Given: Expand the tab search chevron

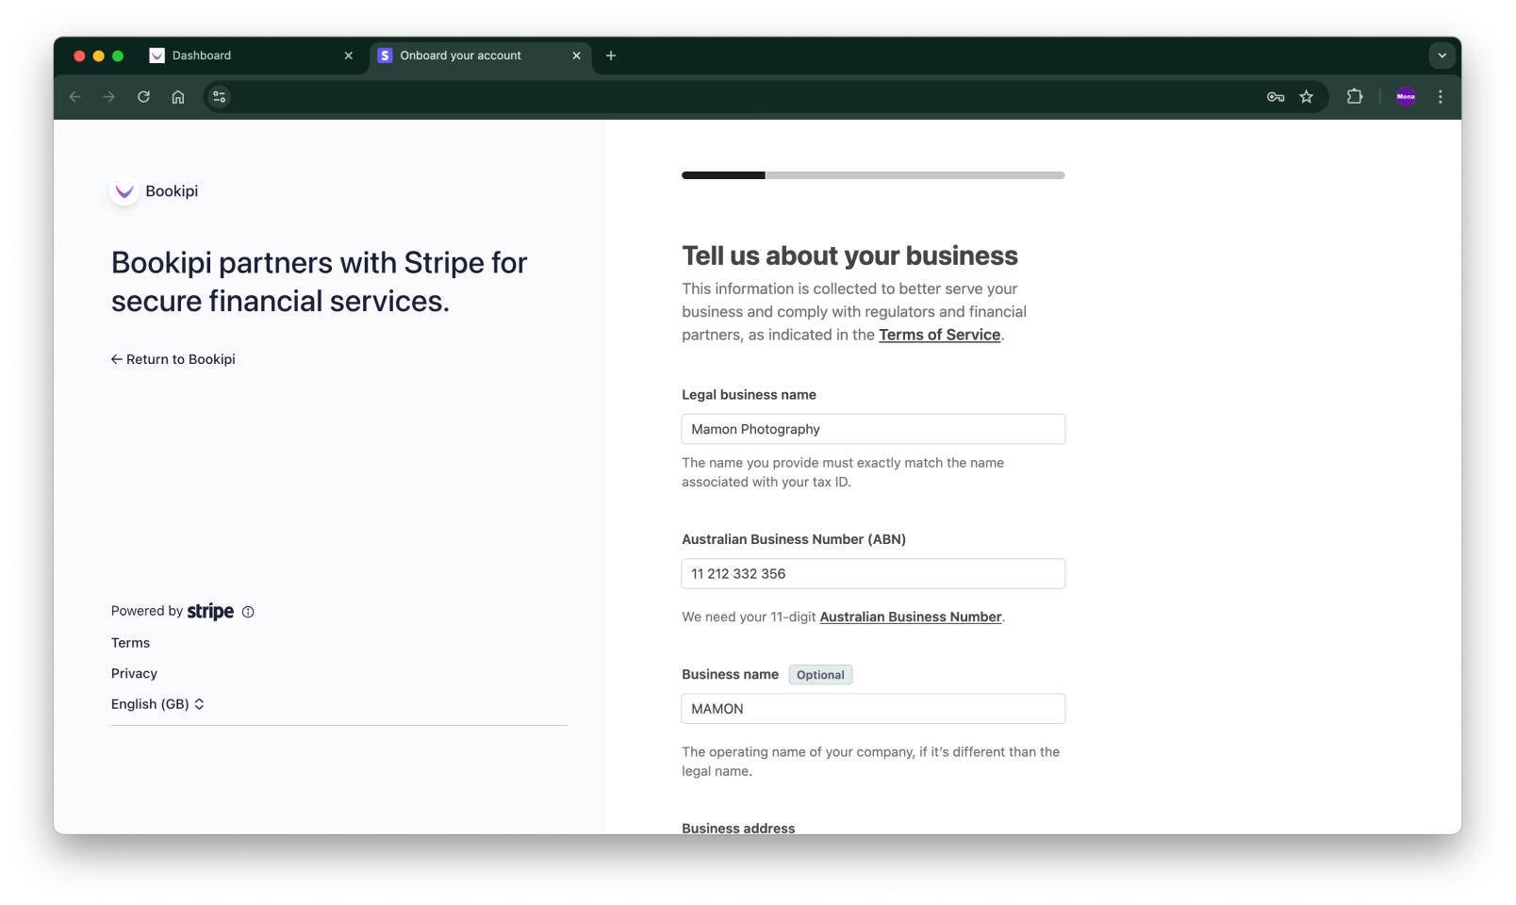Looking at the screenshot, I should click(1442, 56).
